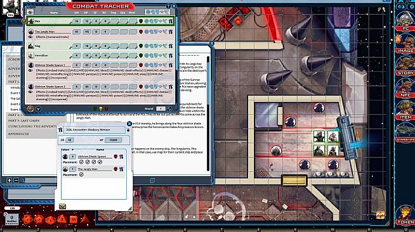Click the story window search field

41,181
